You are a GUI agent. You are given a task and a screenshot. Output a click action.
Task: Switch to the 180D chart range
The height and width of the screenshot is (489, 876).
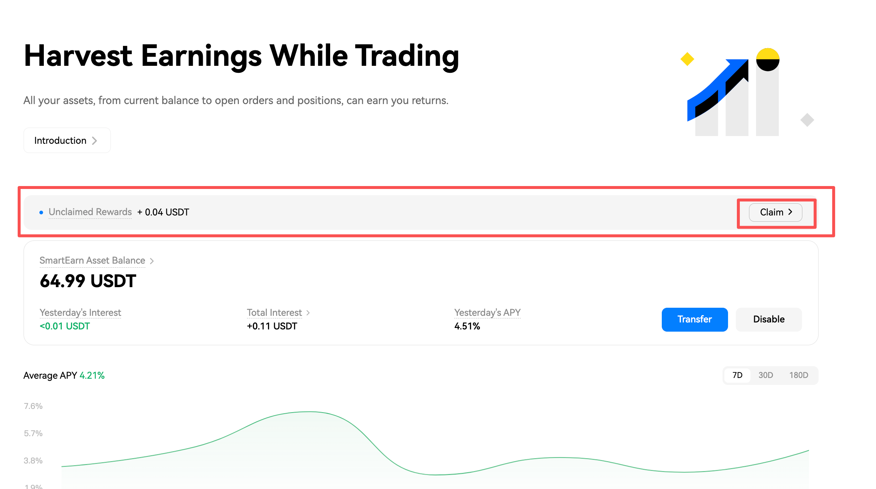(798, 375)
